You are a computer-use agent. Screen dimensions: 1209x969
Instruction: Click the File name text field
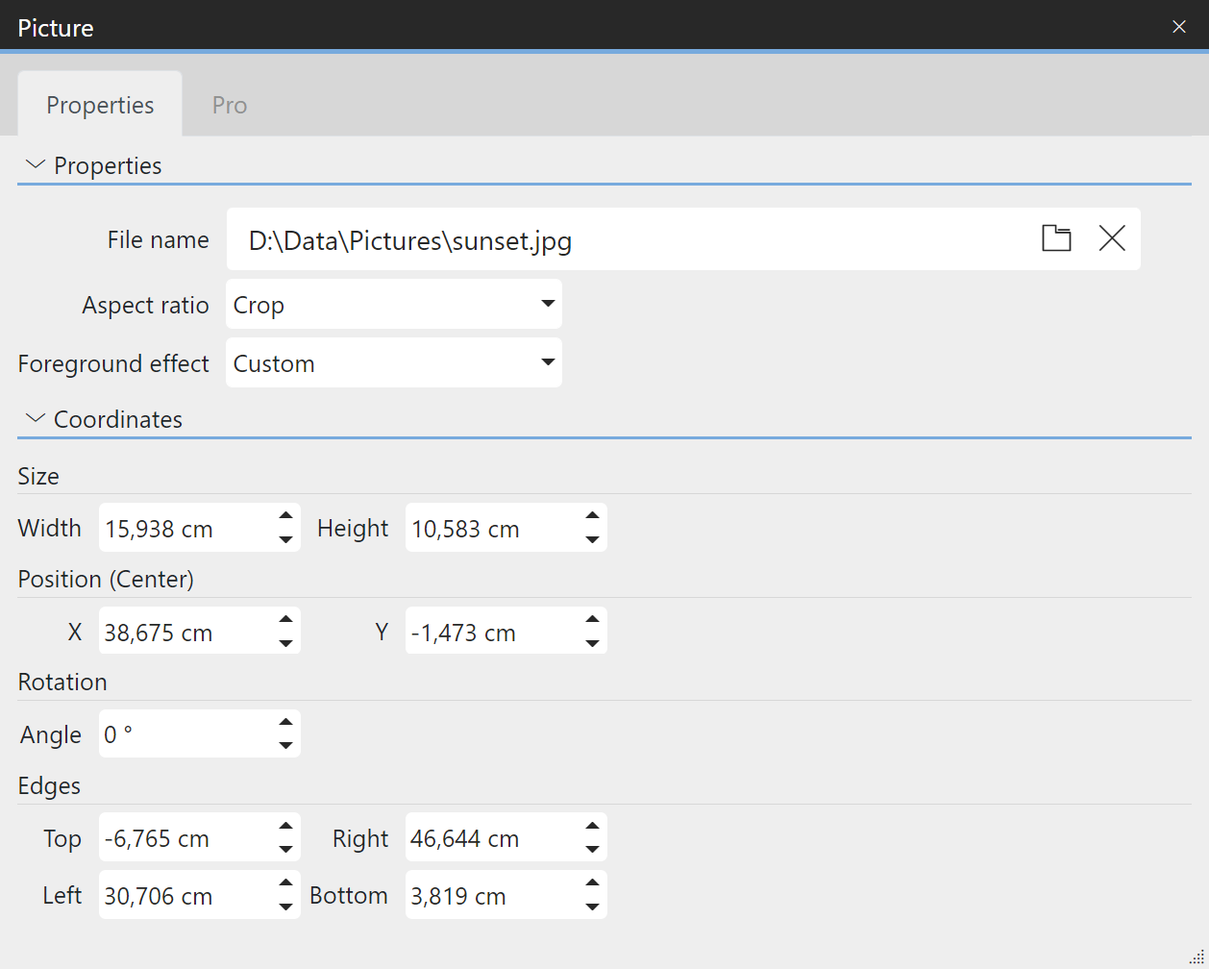pos(625,240)
